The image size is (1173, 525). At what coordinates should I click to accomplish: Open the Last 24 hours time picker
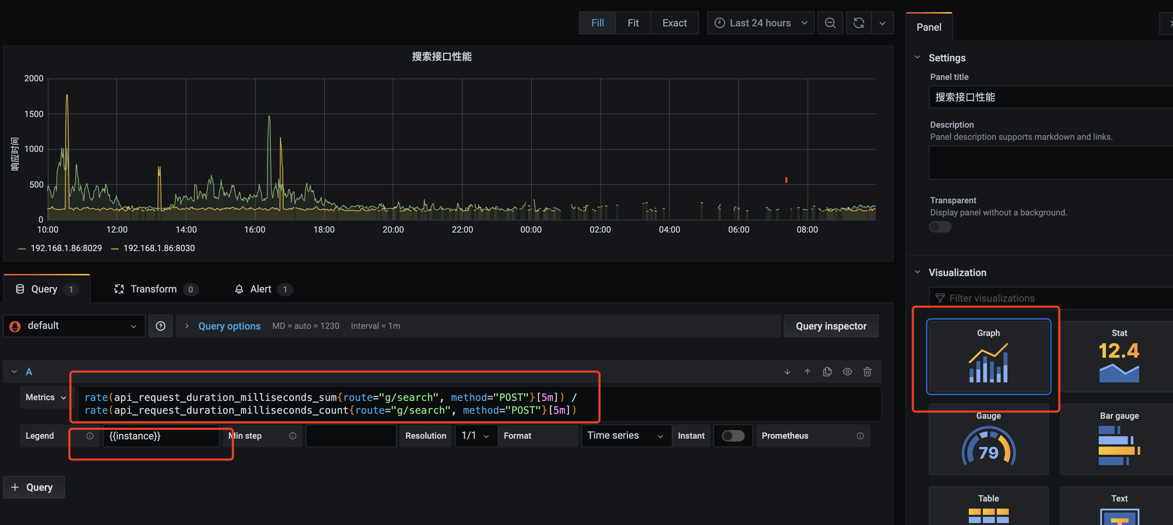pyautogui.click(x=760, y=23)
